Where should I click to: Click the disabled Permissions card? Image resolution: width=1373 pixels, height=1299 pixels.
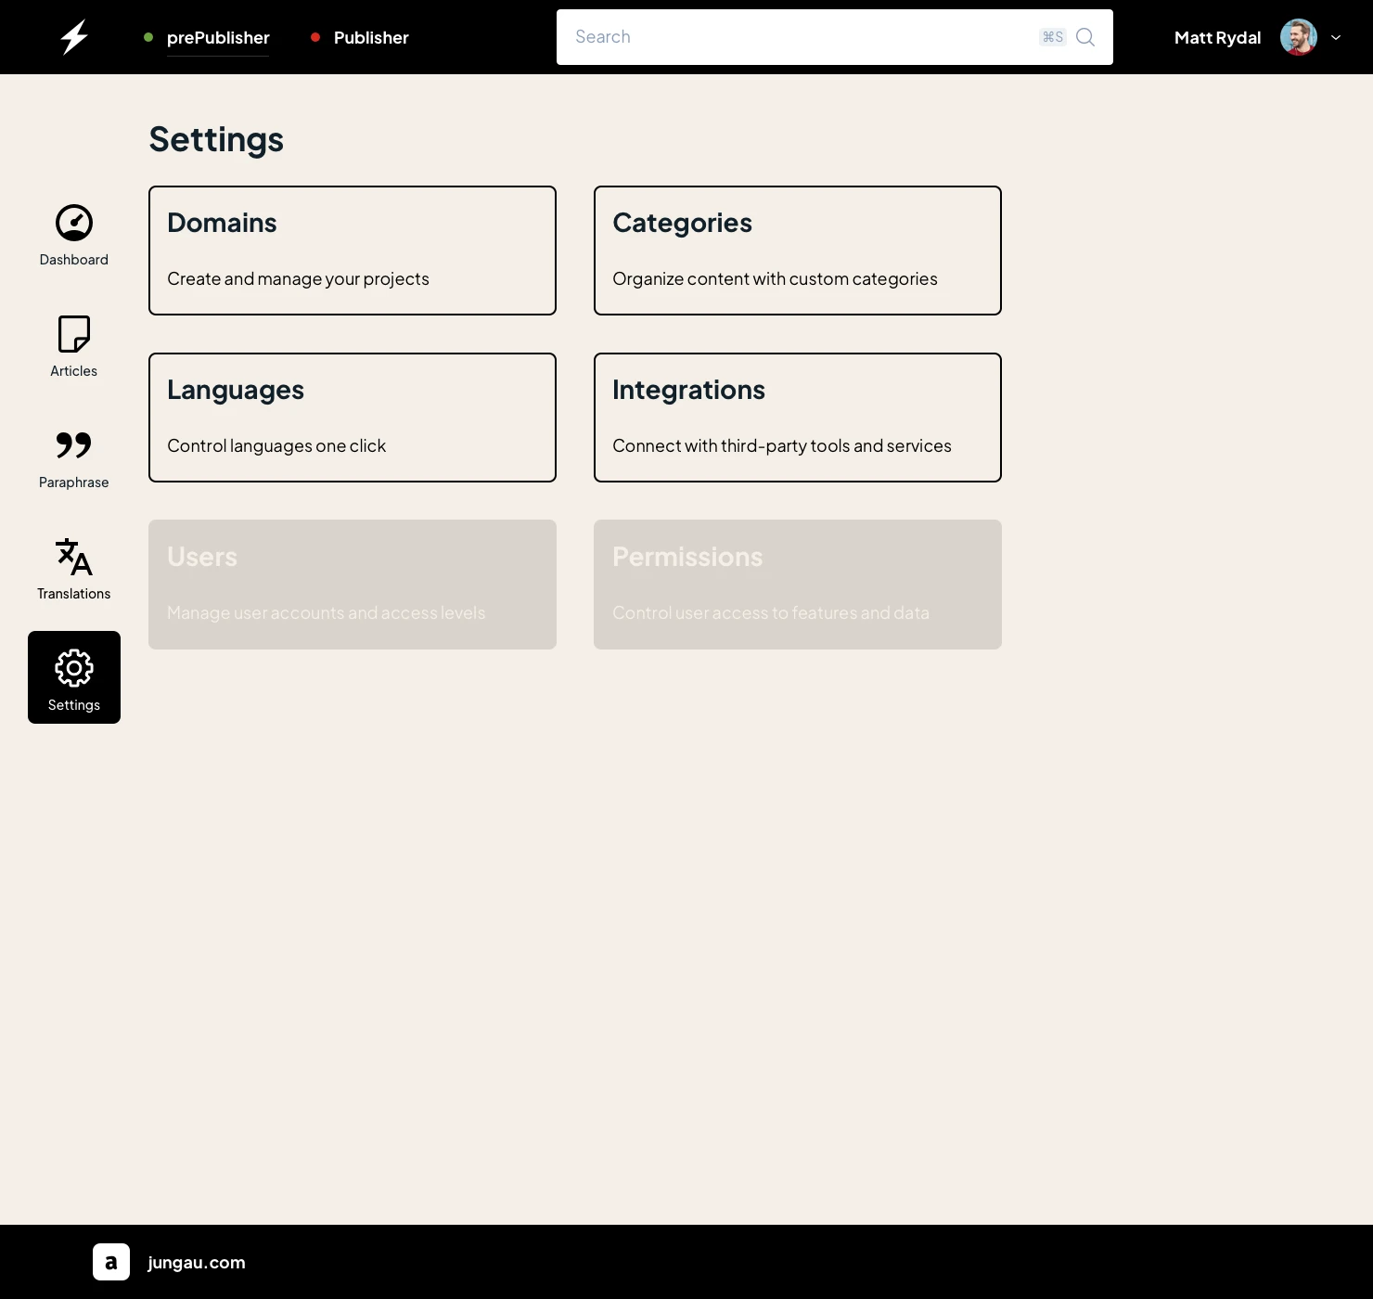pos(798,585)
